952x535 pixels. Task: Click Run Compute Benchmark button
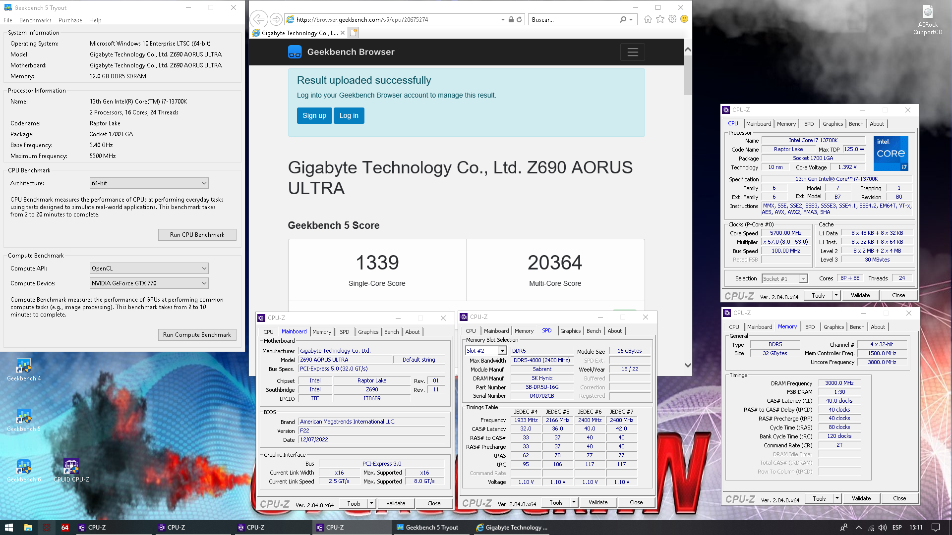pos(197,335)
